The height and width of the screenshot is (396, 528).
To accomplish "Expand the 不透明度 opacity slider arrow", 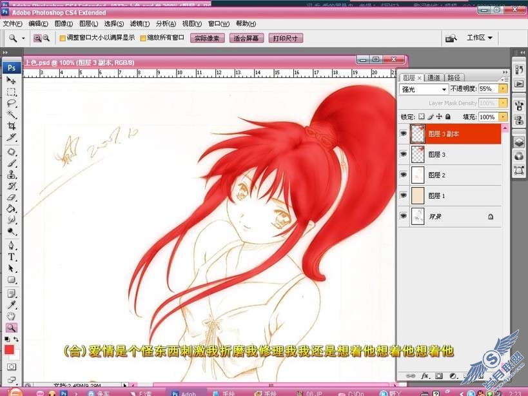I will [503, 88].
